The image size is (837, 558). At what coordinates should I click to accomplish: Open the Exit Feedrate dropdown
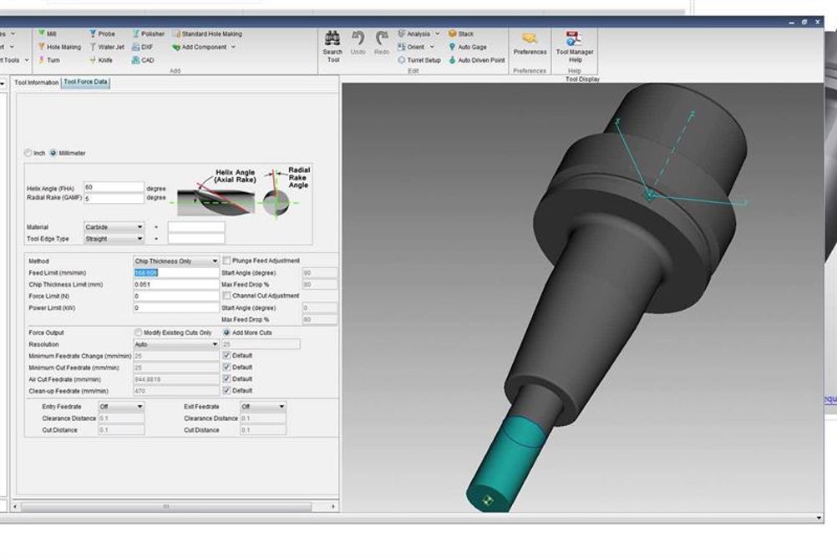(x=262, y=407)
